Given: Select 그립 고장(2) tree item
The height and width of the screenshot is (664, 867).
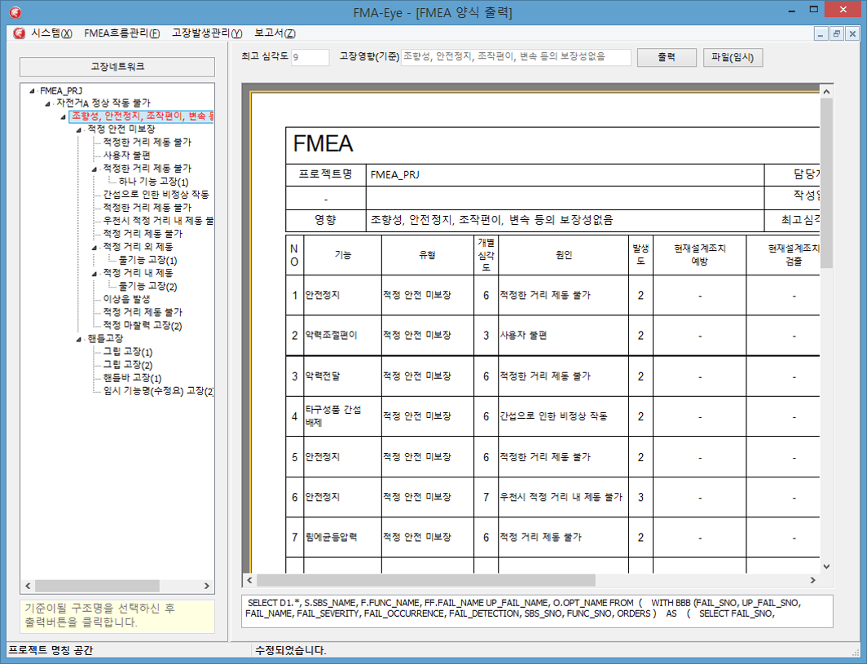Looking at the screenshot, I should point(128,365).
